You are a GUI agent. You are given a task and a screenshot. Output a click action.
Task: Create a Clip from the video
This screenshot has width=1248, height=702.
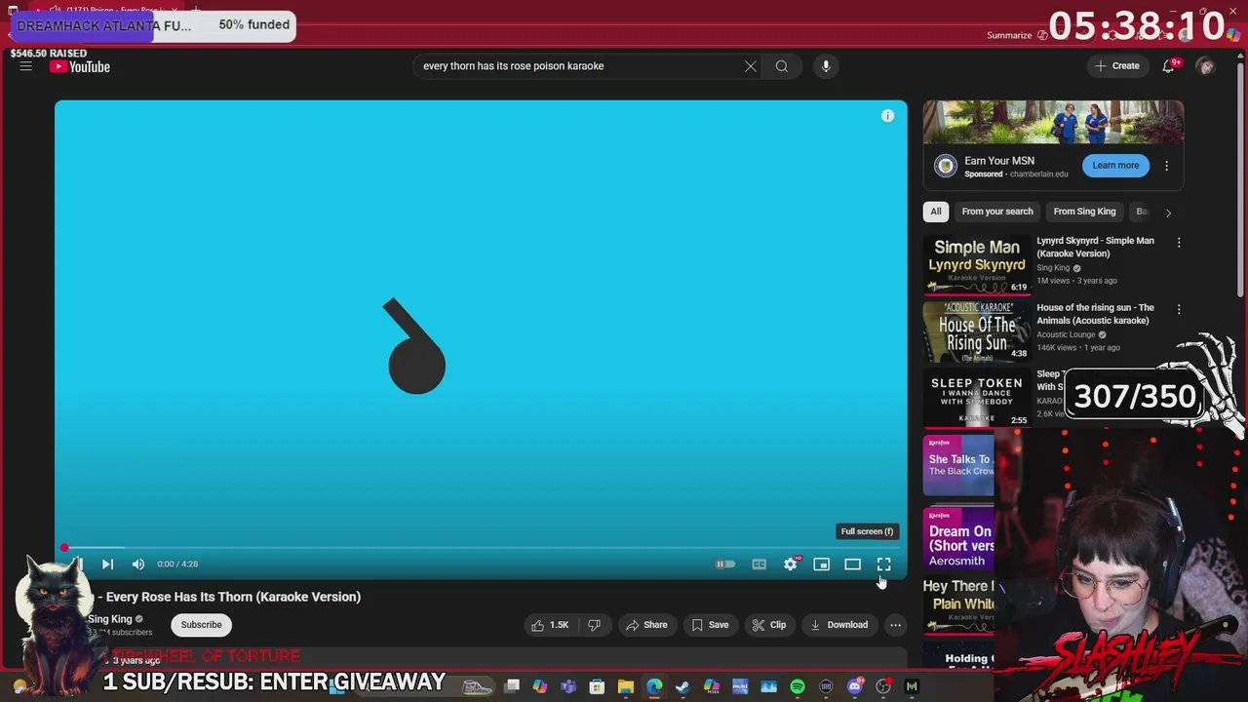tap(769, 625)
